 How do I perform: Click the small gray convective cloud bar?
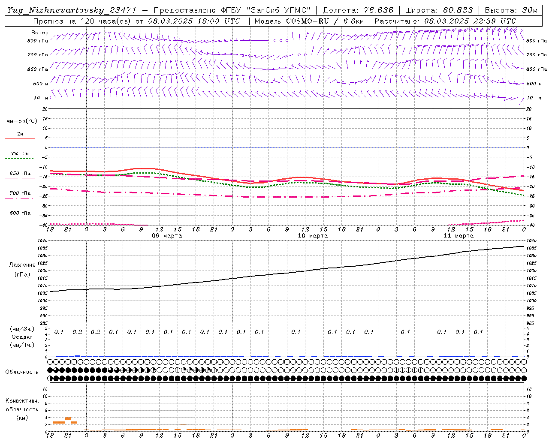tap(184, 424)
